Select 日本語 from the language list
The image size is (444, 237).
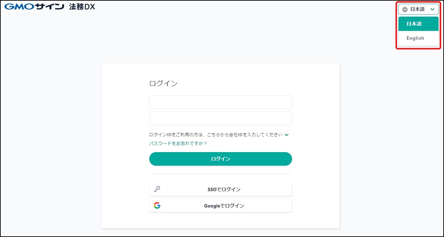pos(418,24)
